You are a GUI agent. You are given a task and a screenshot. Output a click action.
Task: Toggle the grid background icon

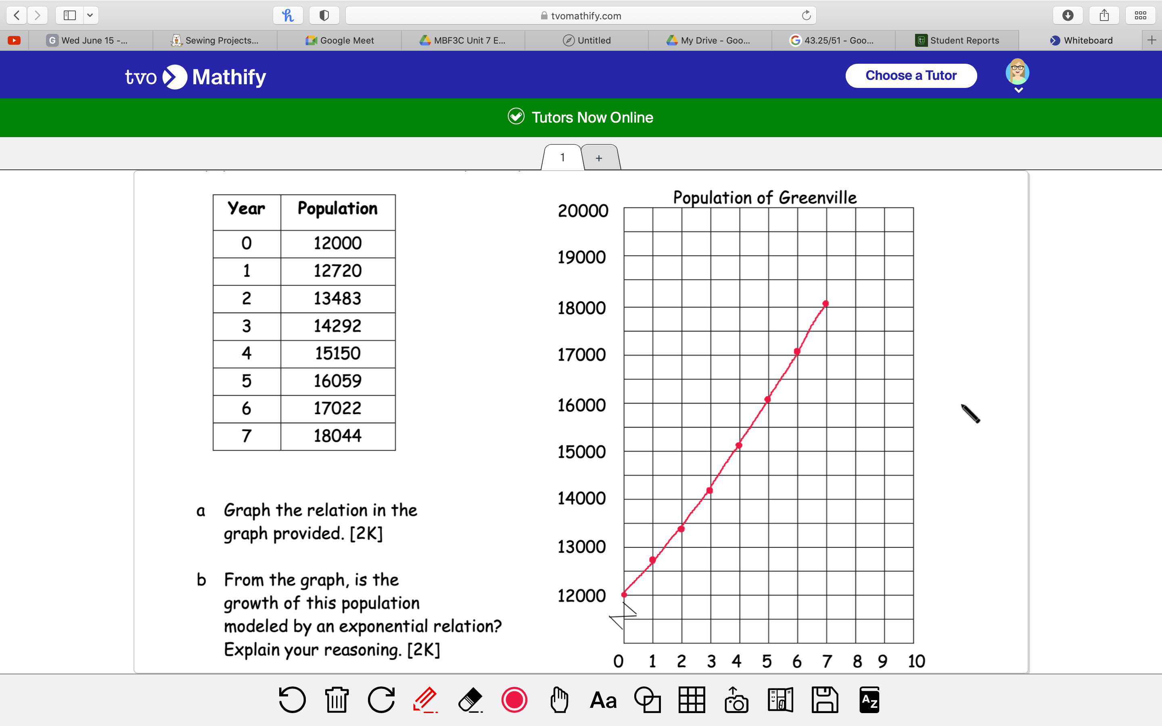tap(692, 700)
